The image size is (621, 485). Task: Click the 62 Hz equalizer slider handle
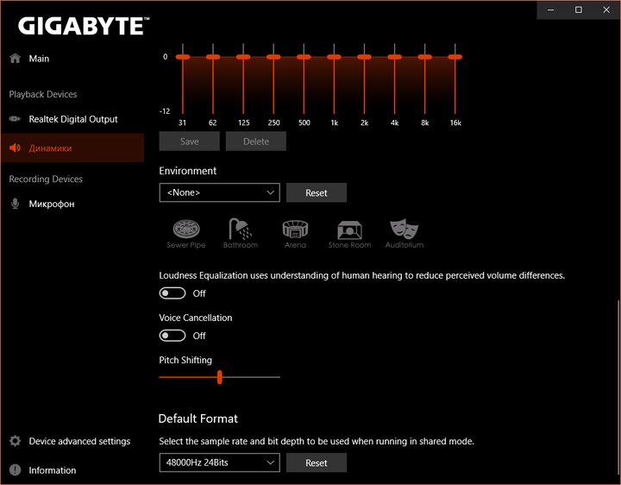coord(213,57)
